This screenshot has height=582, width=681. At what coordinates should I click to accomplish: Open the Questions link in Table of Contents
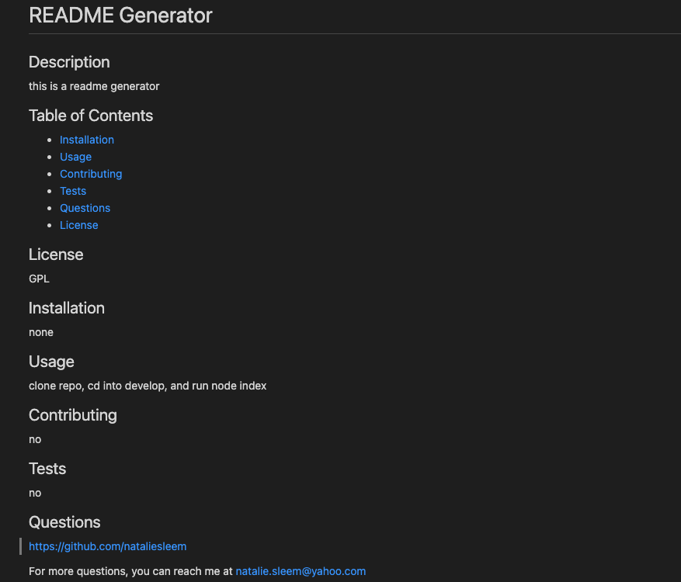pyautogui.click(x=85, y=208)
